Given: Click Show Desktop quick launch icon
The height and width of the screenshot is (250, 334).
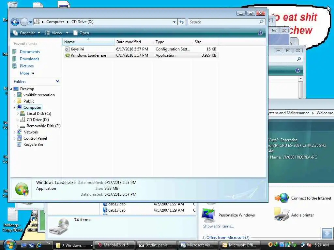Looking at the screenshot, I should [24, 245].
